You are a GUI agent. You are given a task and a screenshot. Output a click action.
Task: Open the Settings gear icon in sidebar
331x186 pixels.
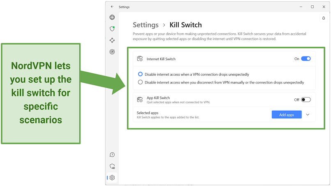(112, 177)
